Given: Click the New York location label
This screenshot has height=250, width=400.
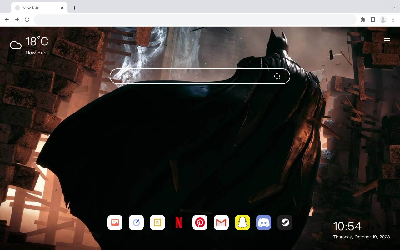Looking at the screenshot, I should [37, 52].
